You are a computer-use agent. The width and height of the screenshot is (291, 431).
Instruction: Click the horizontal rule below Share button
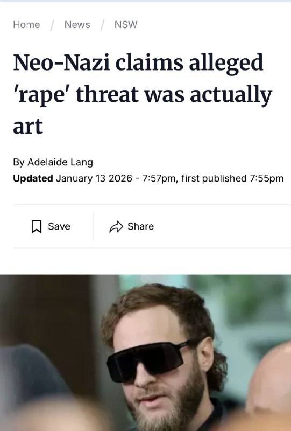[152, 248]
